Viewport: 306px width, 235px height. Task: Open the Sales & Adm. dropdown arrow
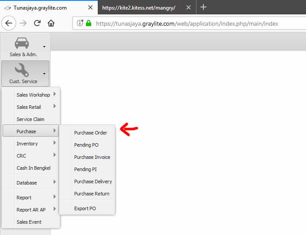coord(44,47)
